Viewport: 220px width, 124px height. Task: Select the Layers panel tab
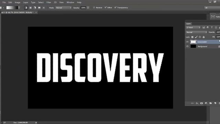click(188, 24)
